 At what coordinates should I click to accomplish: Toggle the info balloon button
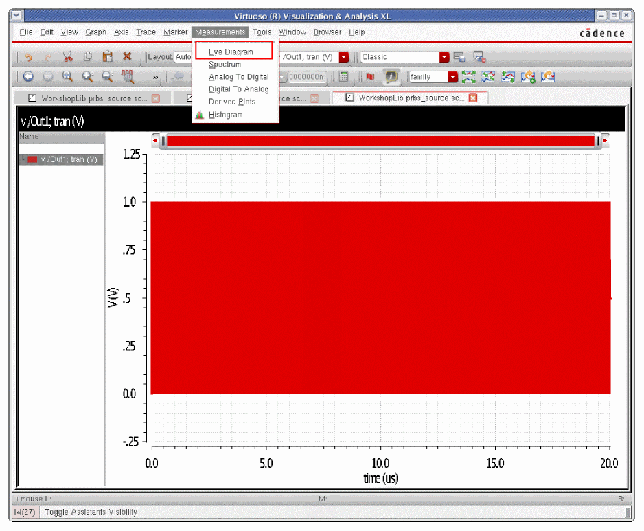391,77
